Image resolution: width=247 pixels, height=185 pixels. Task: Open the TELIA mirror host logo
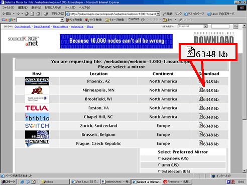(x=37, y=108)
